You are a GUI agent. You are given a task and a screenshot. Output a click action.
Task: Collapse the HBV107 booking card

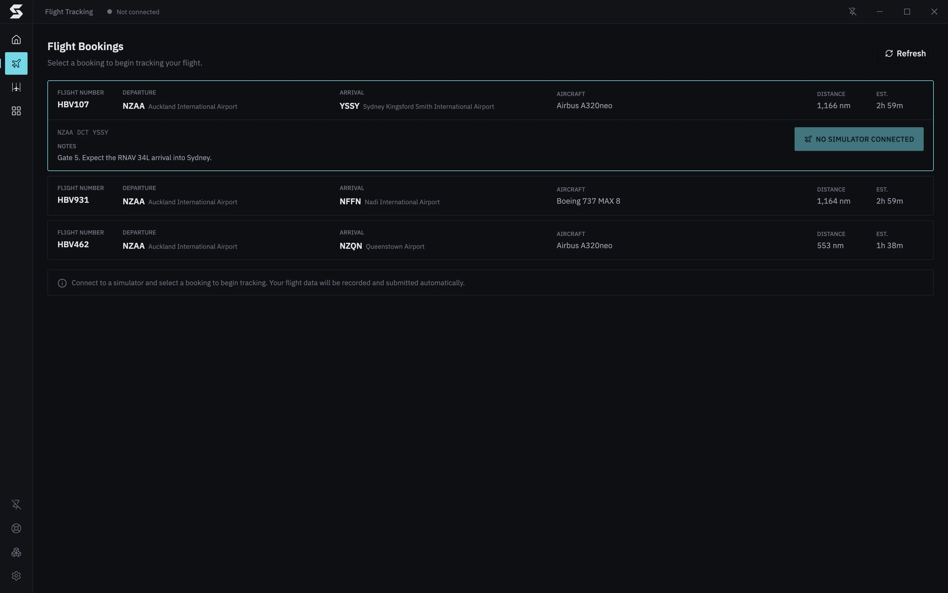point(491,101)
